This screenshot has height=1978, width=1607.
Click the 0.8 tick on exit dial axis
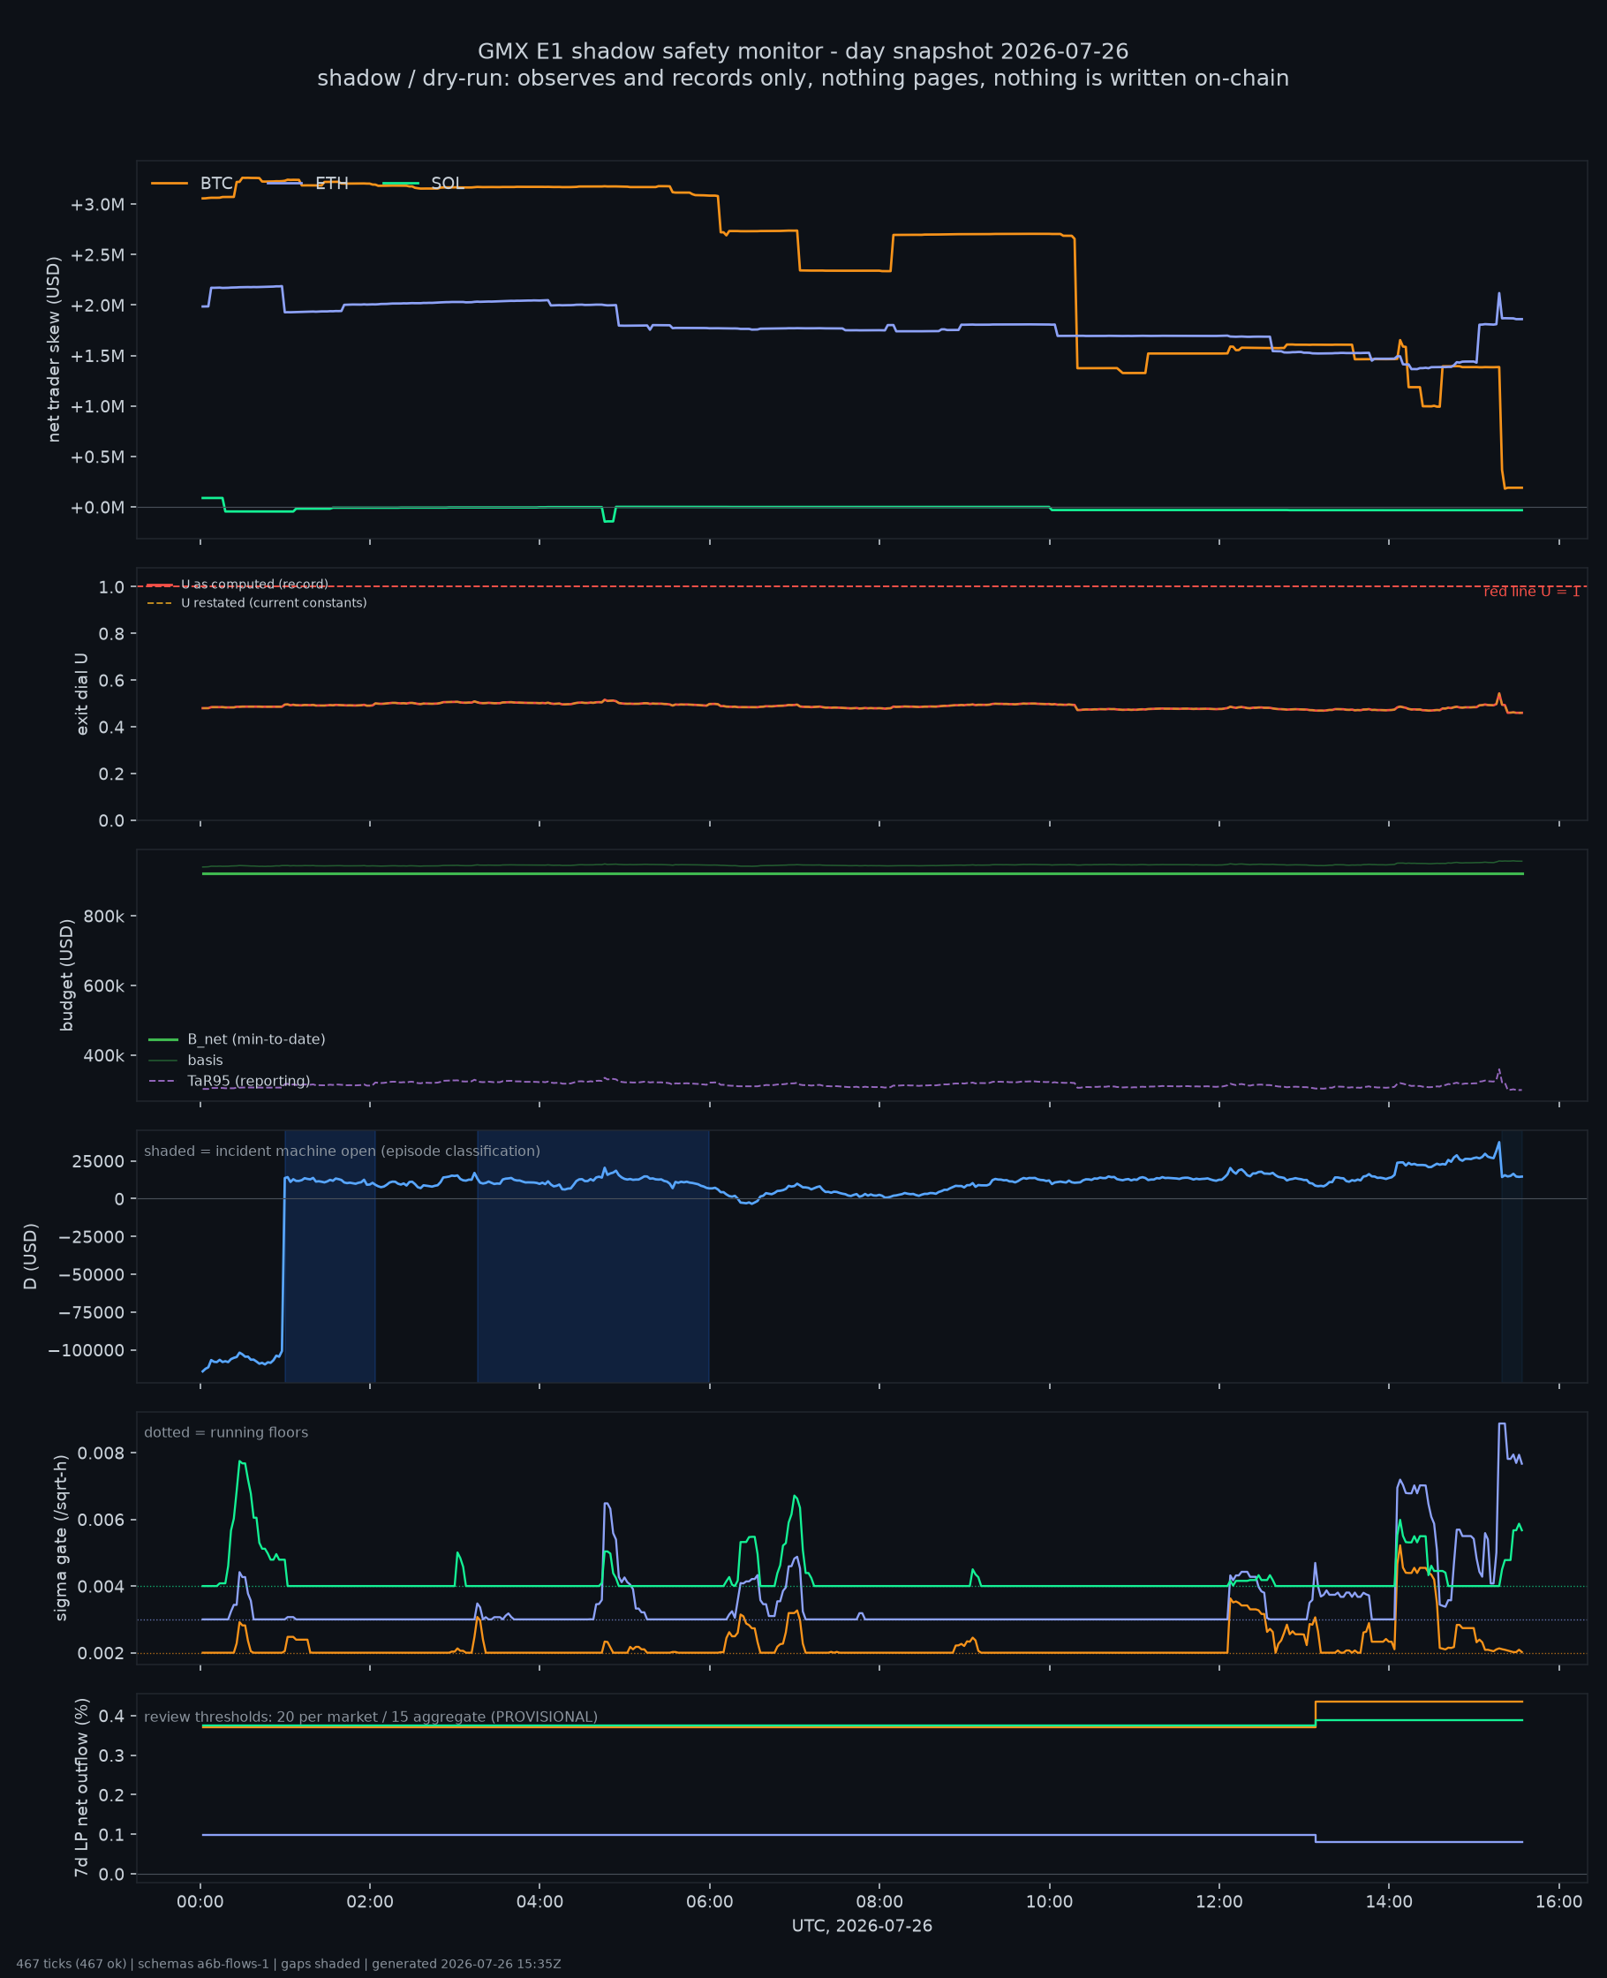tap(111, 633)
